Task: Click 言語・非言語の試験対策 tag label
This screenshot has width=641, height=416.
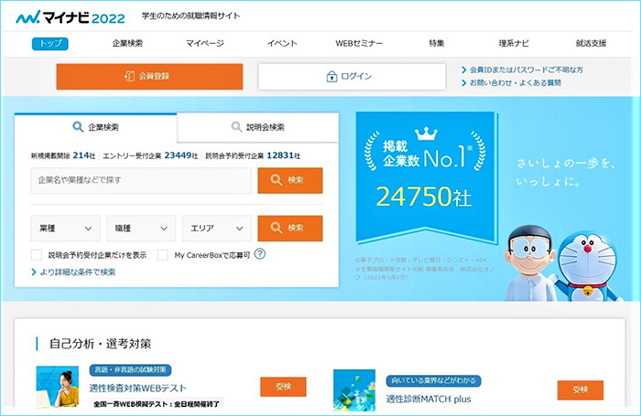Action: [x=130, y=370]
